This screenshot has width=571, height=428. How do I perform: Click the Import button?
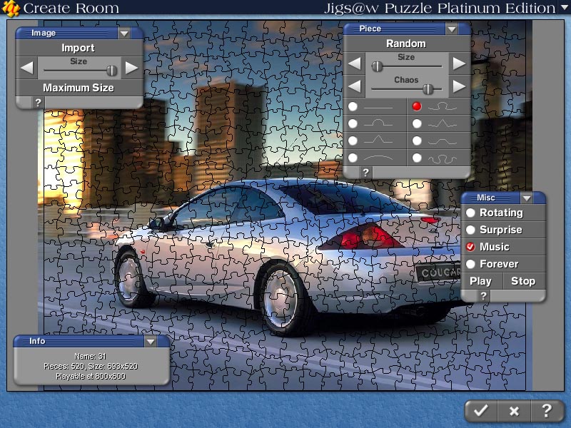coord(79,48)
